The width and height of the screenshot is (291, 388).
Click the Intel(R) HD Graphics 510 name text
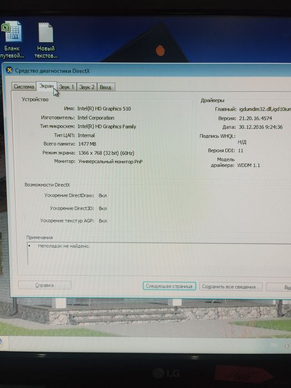click(x=104, y=109)
